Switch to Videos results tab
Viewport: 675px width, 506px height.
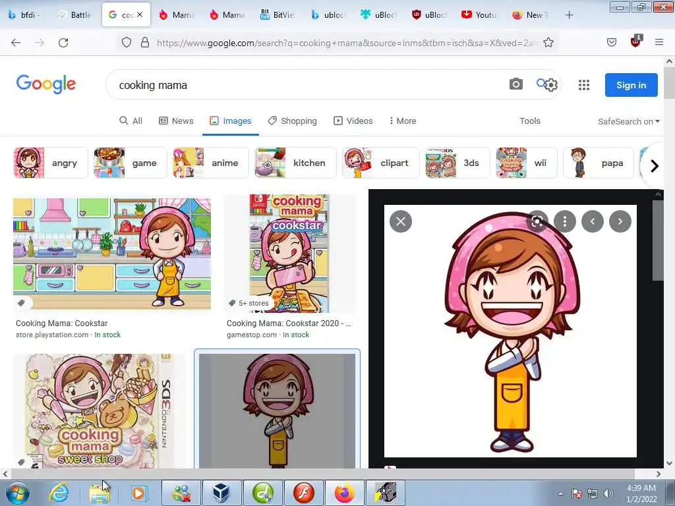coord(353,121)
